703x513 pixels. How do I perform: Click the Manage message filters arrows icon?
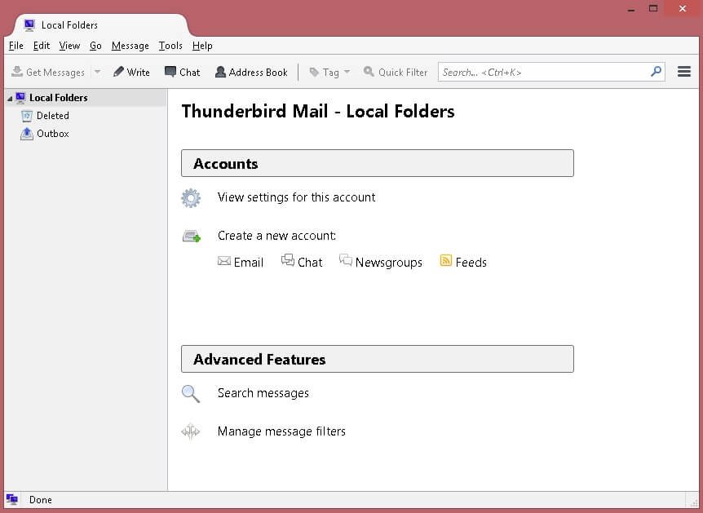point(191,431)
